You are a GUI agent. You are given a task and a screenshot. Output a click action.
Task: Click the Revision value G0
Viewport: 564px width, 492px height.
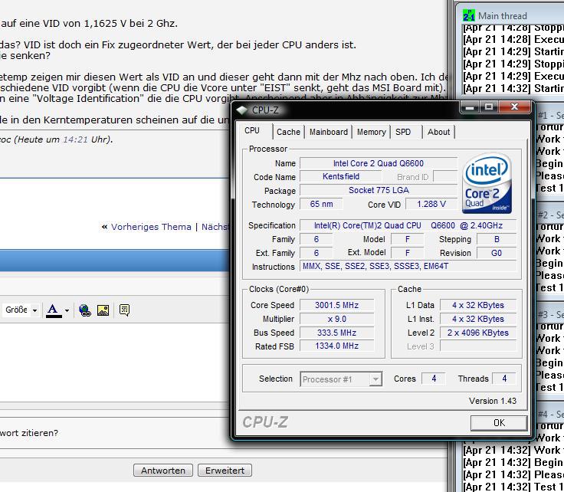[x=497, y=253]
